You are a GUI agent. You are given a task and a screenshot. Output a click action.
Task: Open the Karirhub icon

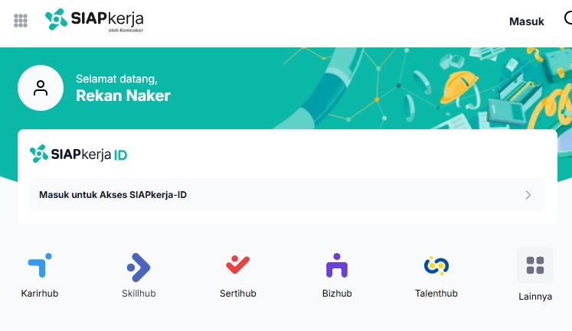[40, 266]
